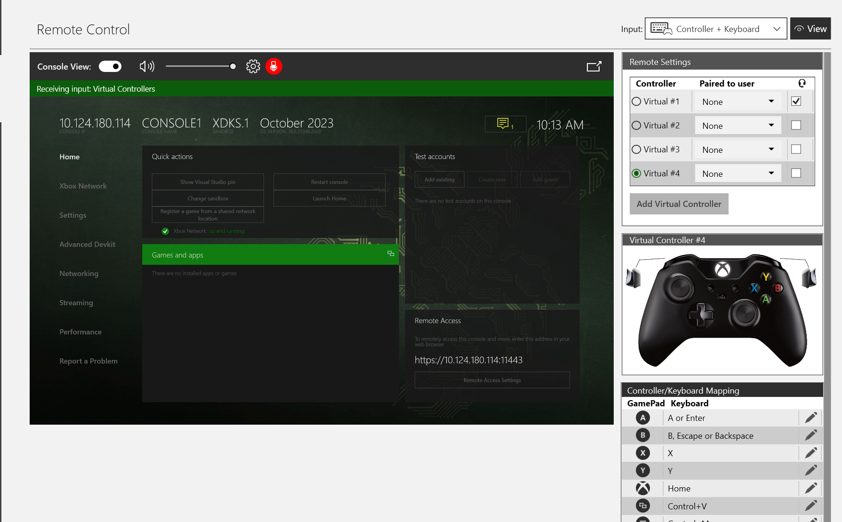The width and height of the screenshot is (842, 522).
Task: Click Show Visual Studio pin
Action: pos(208,182)
